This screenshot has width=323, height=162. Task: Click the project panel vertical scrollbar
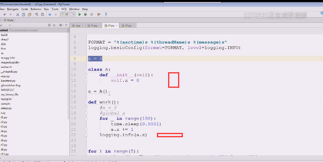(x=69, y=74)
